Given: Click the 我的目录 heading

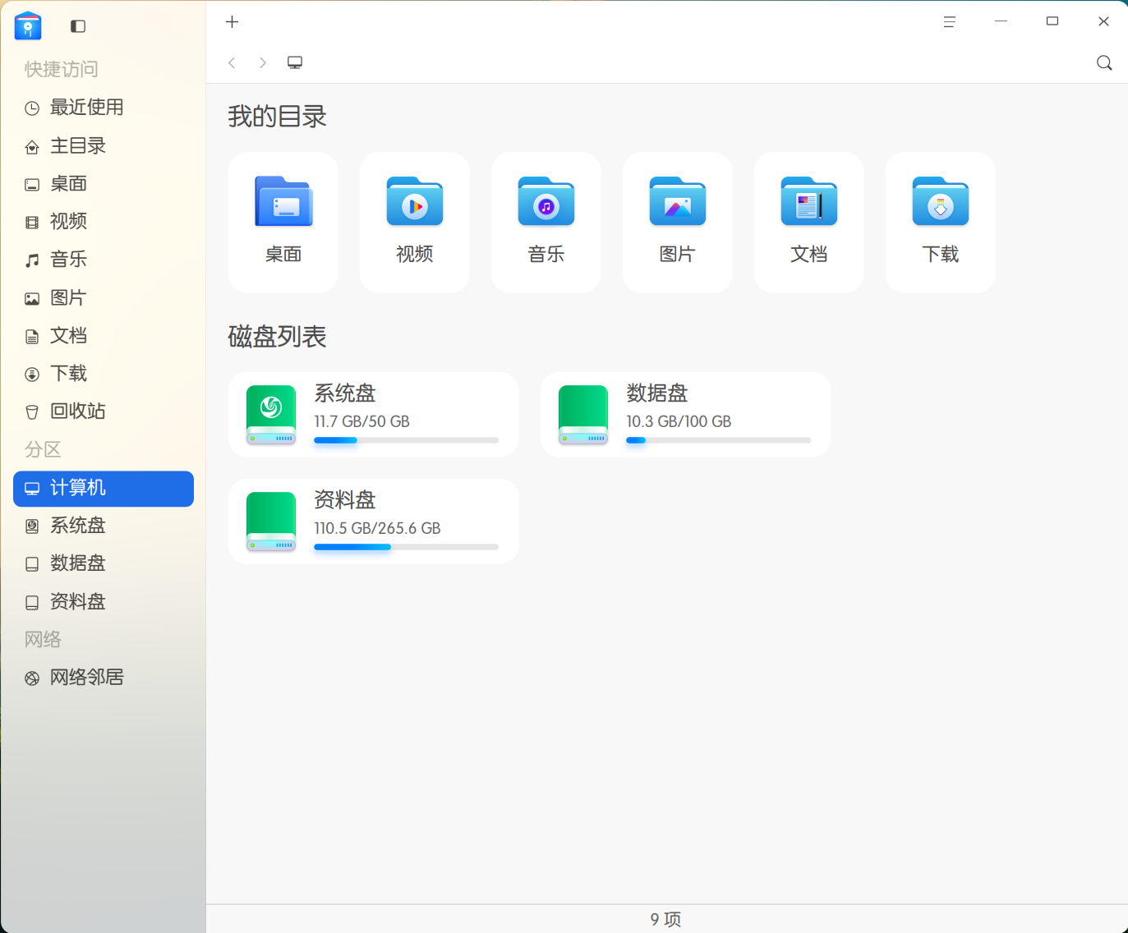Looking at the screenshot, I should point(277,117).
